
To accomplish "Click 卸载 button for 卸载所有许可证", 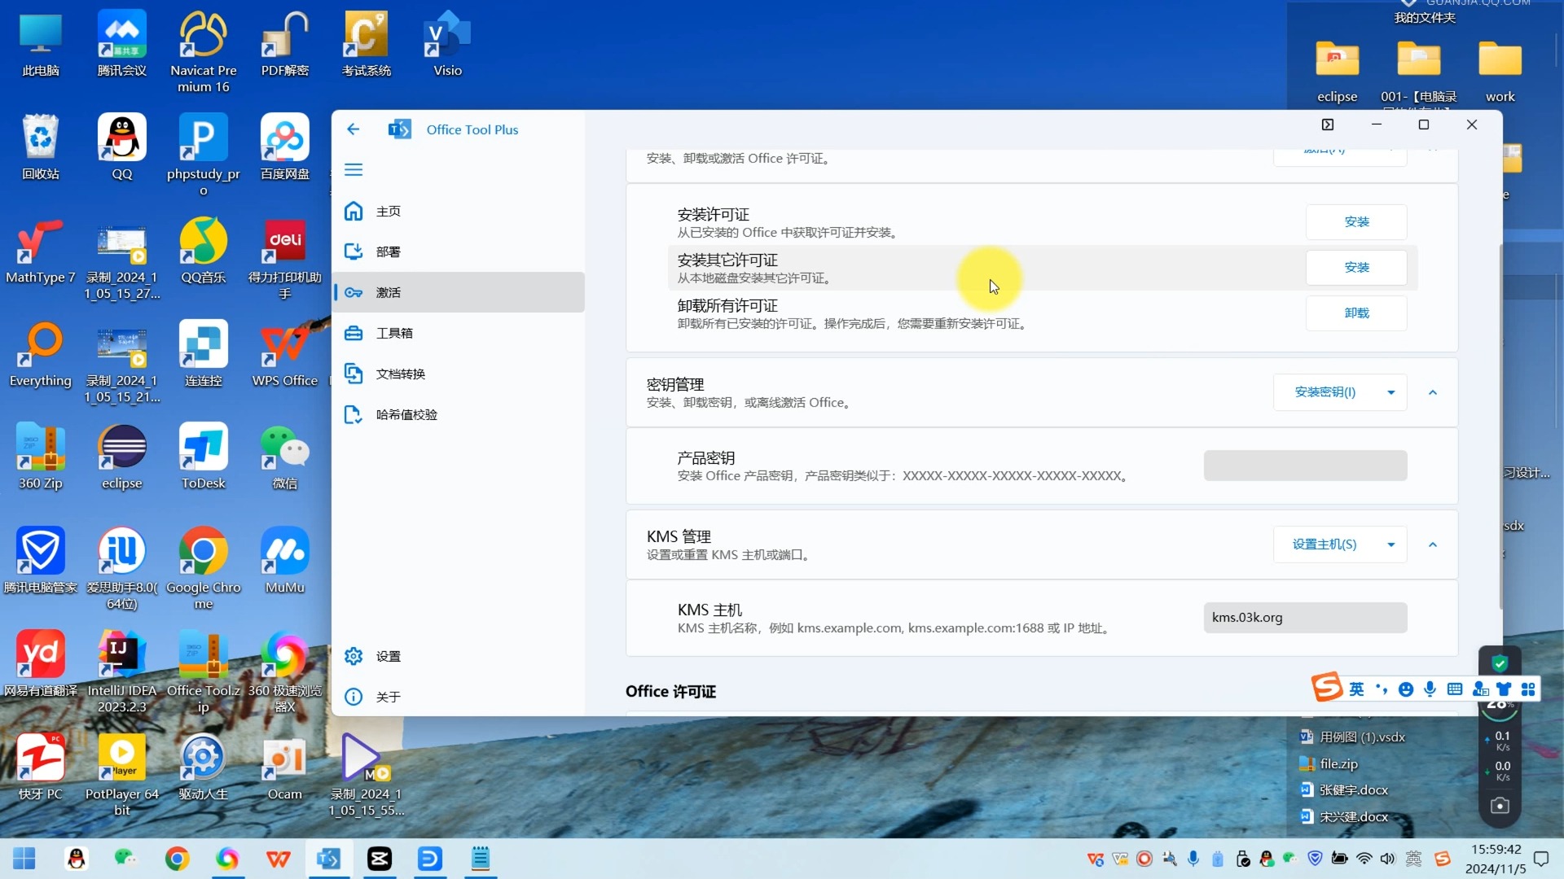I will (x=1356, y=313).
